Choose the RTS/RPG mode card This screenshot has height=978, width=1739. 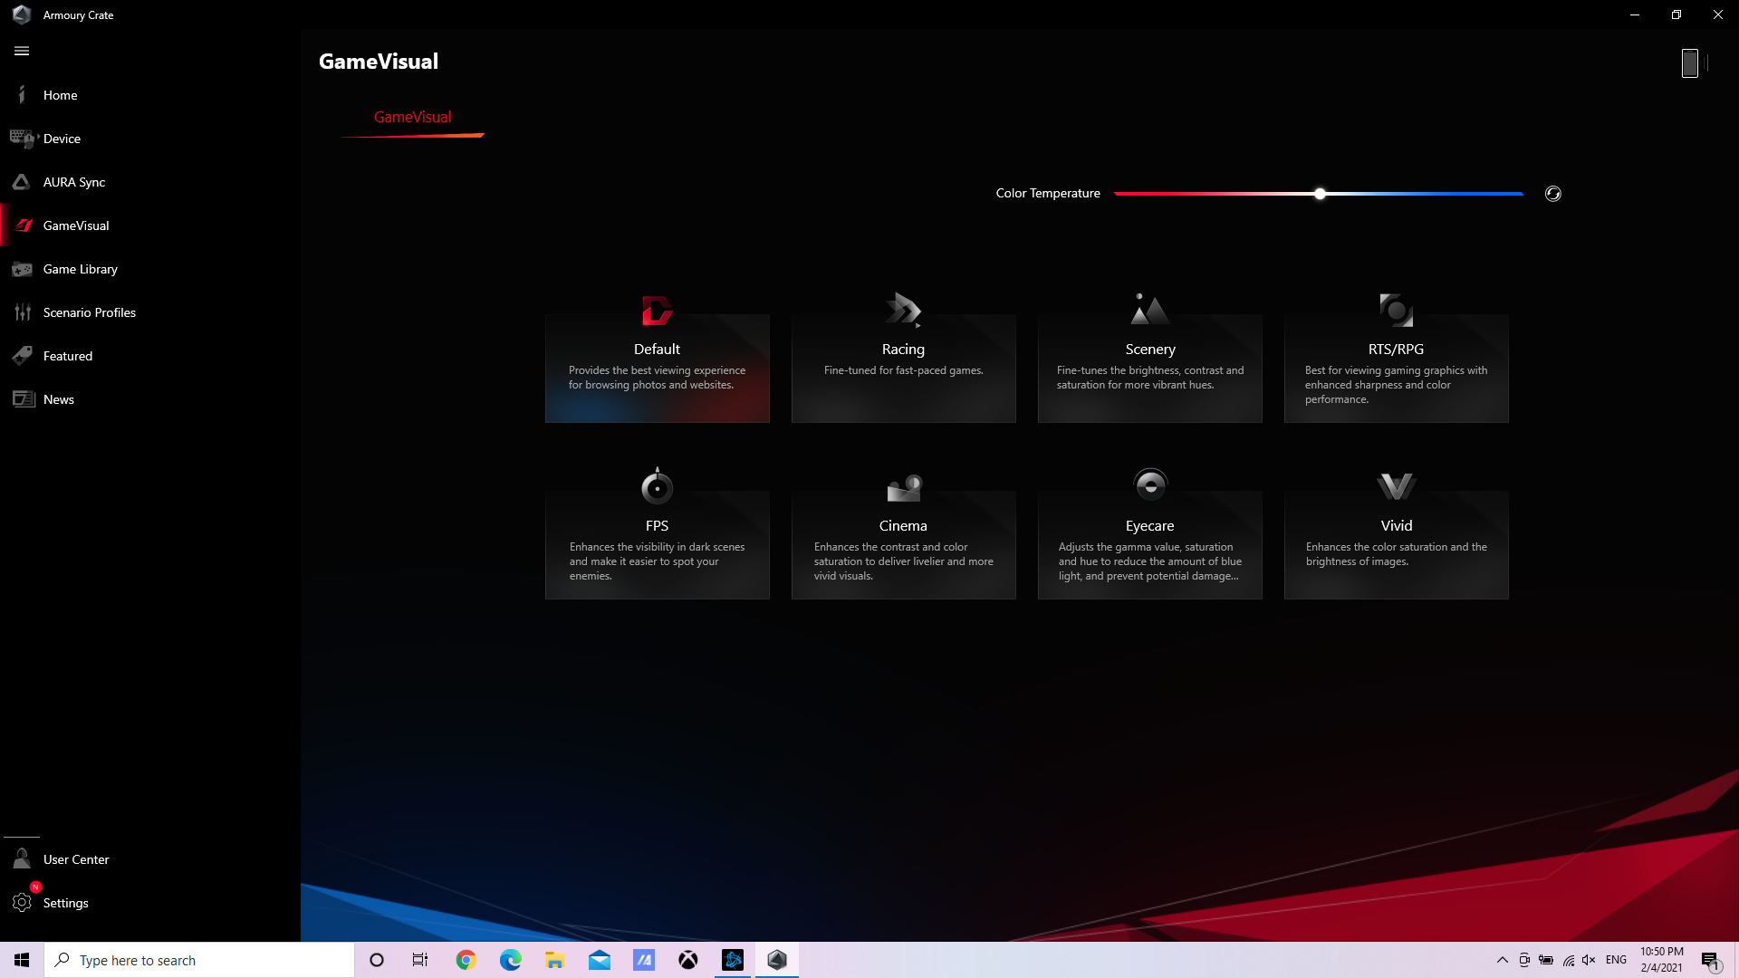coord(1396,368)
